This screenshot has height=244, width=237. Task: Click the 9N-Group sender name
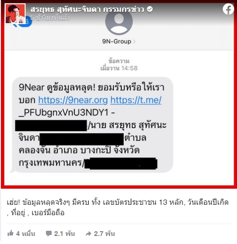click(x=117, y=42)
